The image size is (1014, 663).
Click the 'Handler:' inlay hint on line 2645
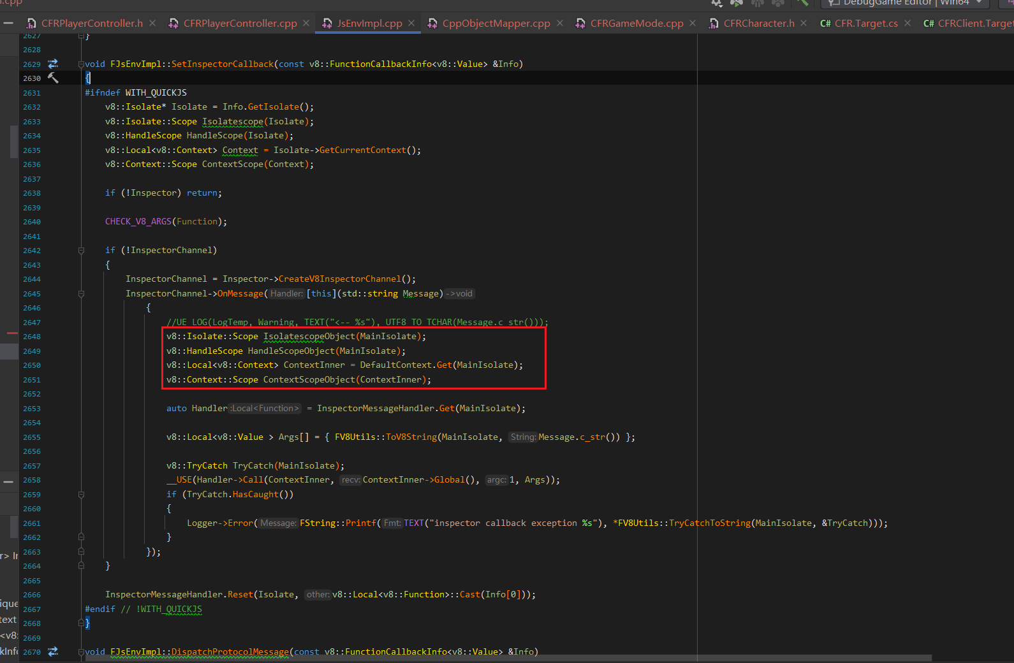(x=286, y=293)
